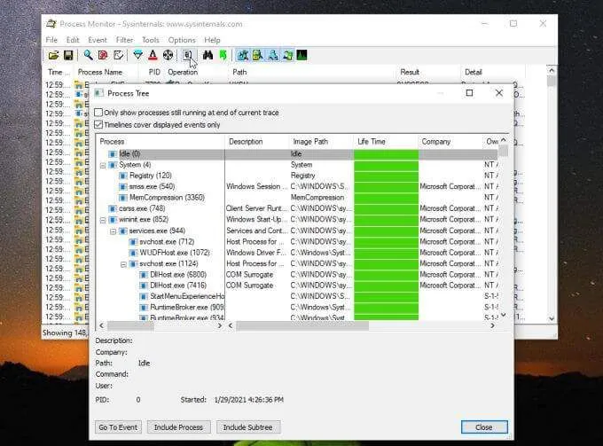Click Process Name column header in main window
This screenshot has height=446, width=603.
[105, 72]
